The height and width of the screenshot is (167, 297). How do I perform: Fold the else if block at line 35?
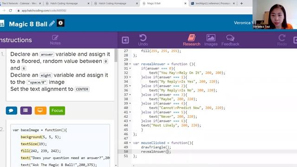coord(130,86)
